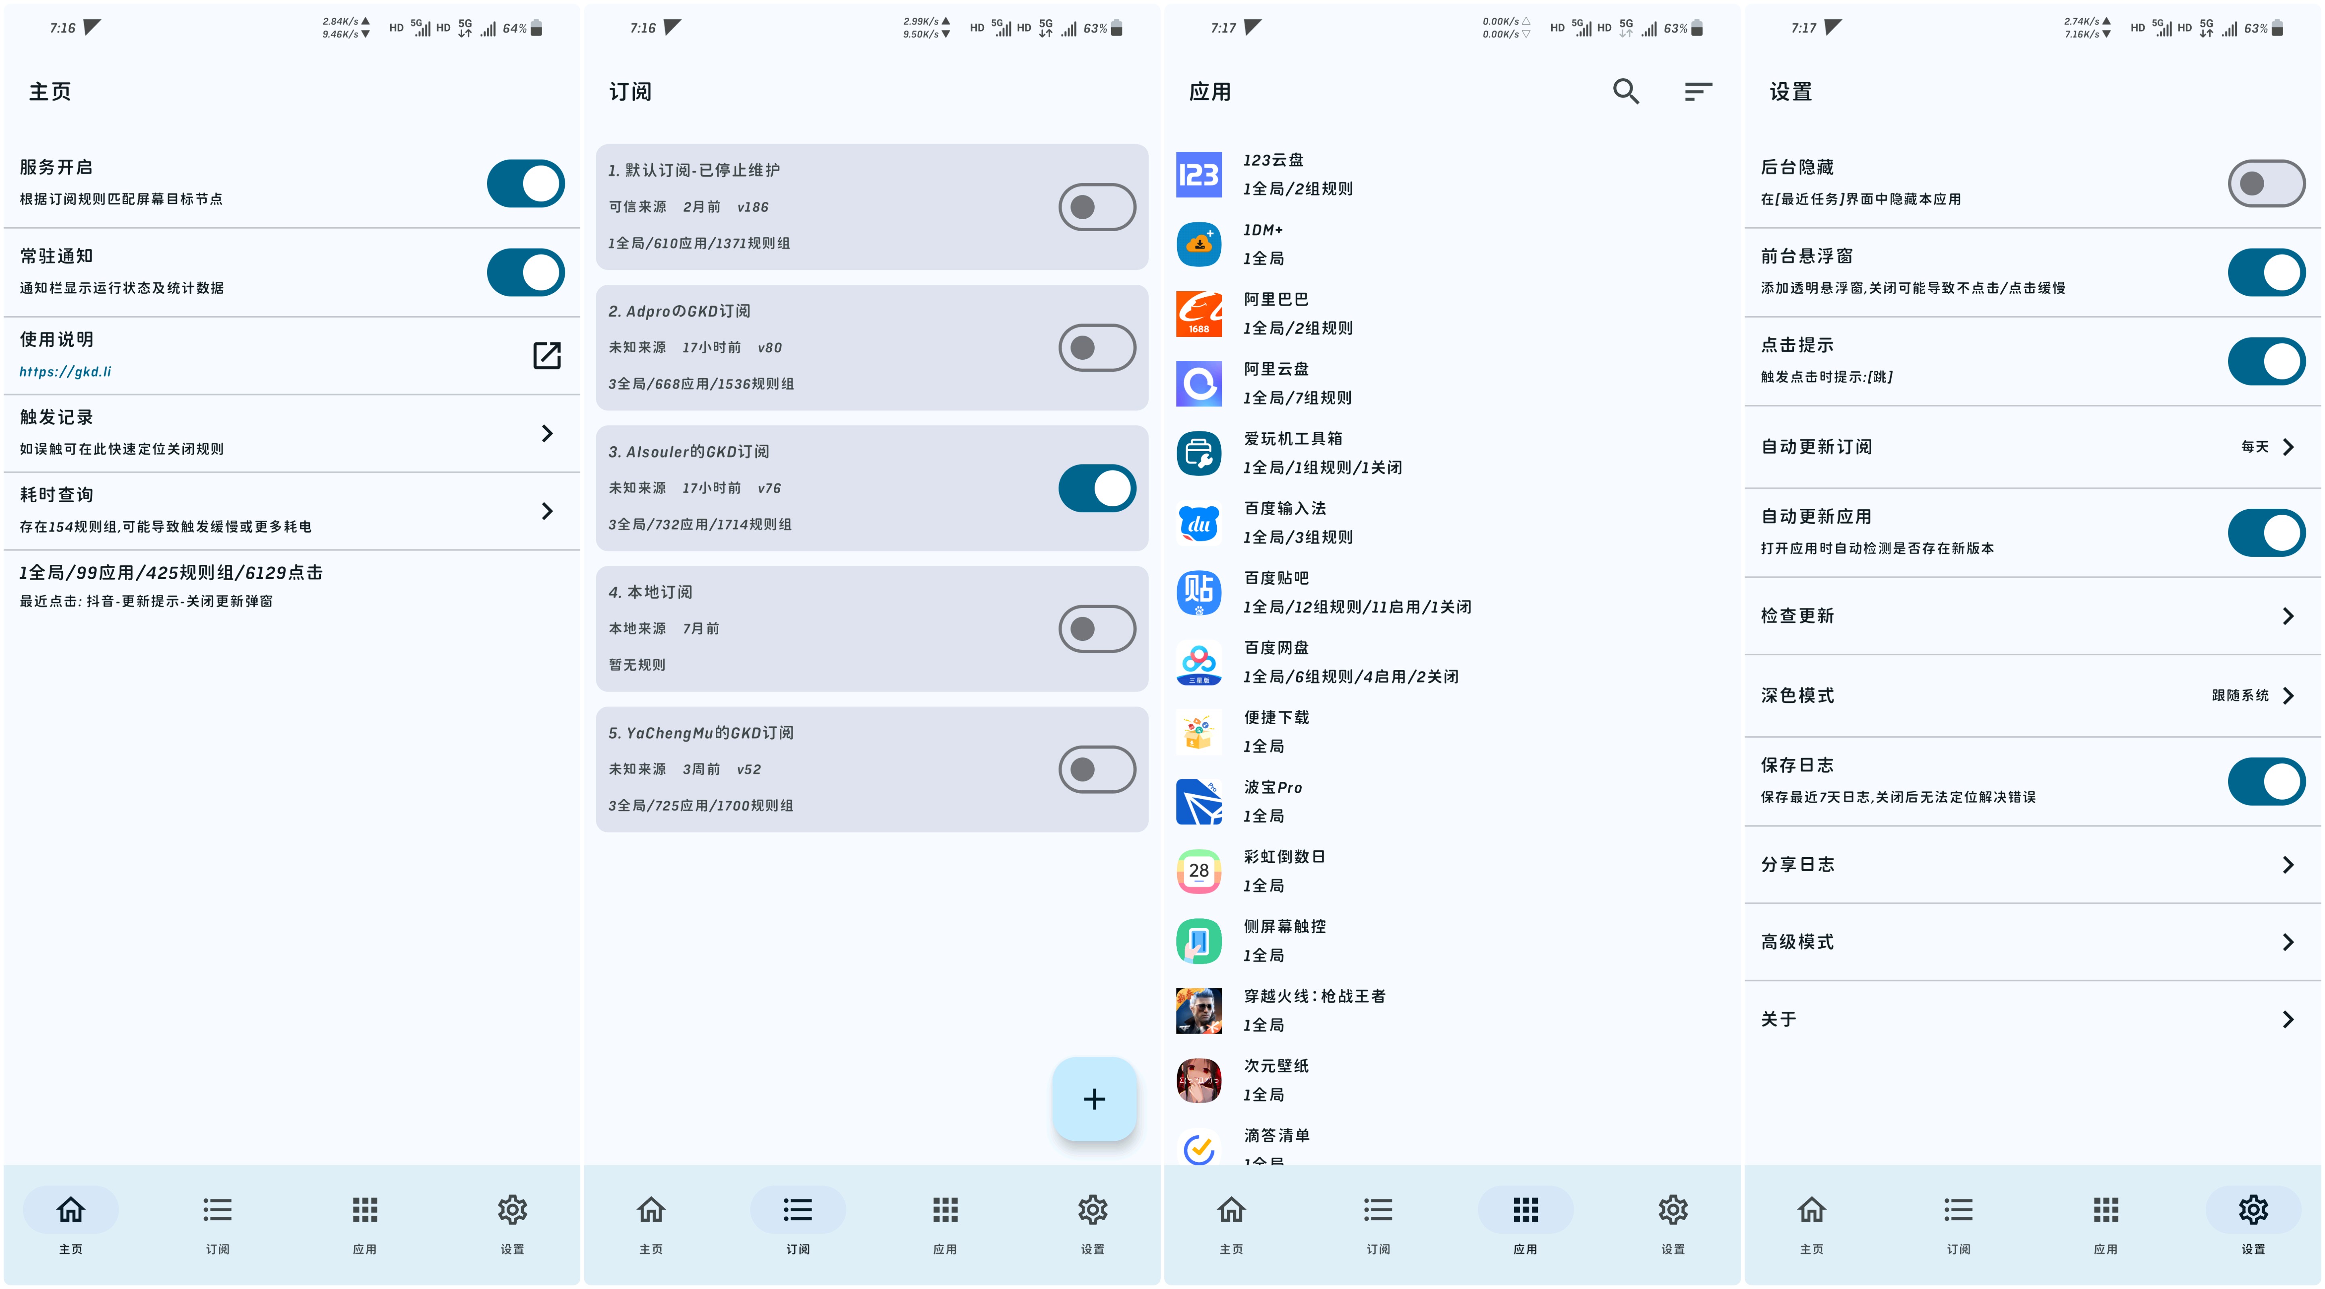This screenshot has width=2325, height=1289.
Task: Disable the Alsouler的GKD订阅 switch
Action: point(1097,488)
